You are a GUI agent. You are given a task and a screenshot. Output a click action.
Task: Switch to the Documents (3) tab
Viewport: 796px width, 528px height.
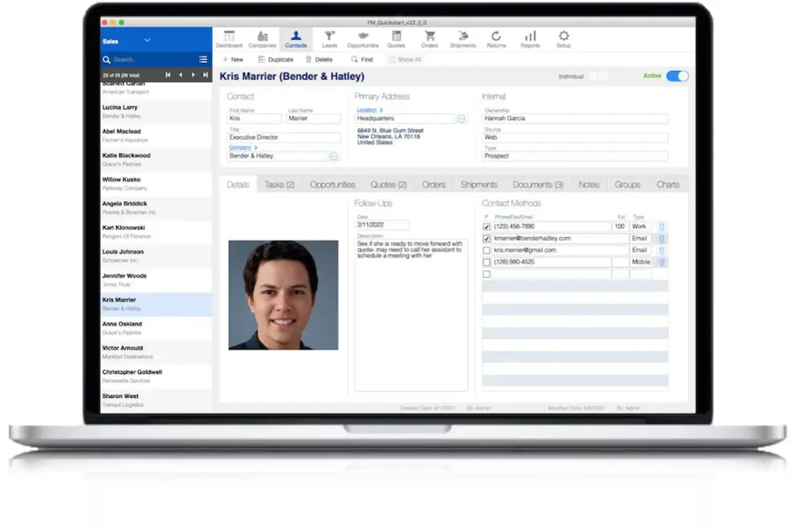click(537, 184)
